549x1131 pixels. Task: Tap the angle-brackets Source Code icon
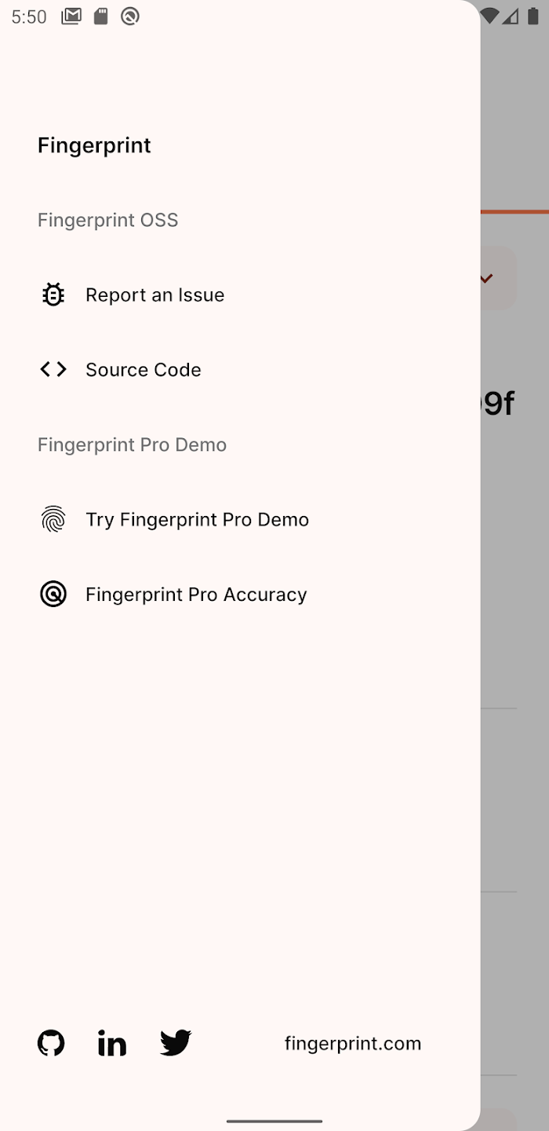53,369
